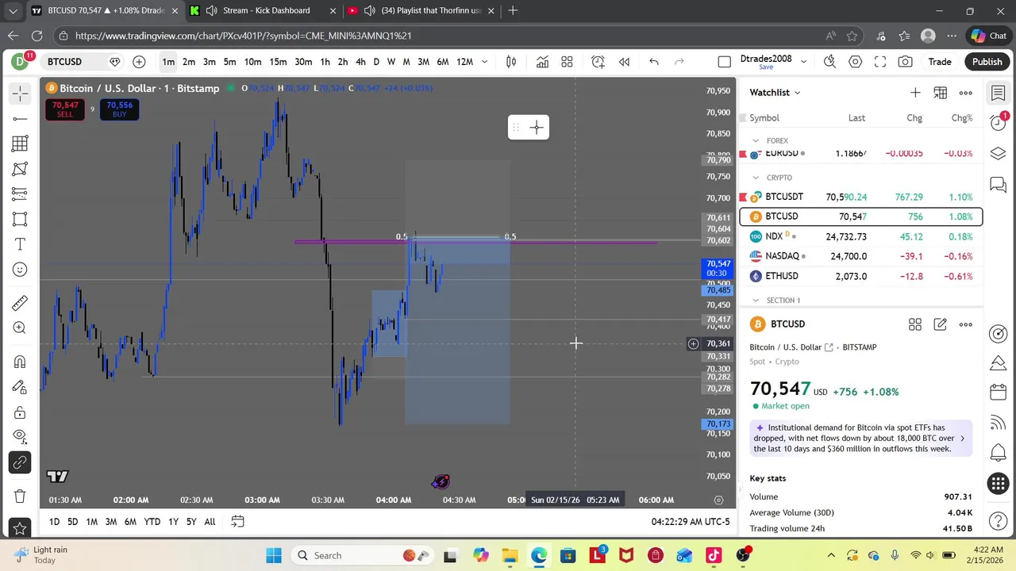The width and height of the screenshot is (1016, 571).
Task: Open chart settings hexagon icon
Action: pyautogui.click(x=855, y=62)
